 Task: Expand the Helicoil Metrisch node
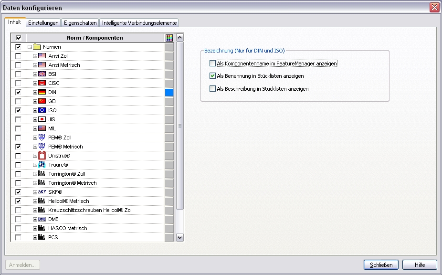click(x=35, y=201)
